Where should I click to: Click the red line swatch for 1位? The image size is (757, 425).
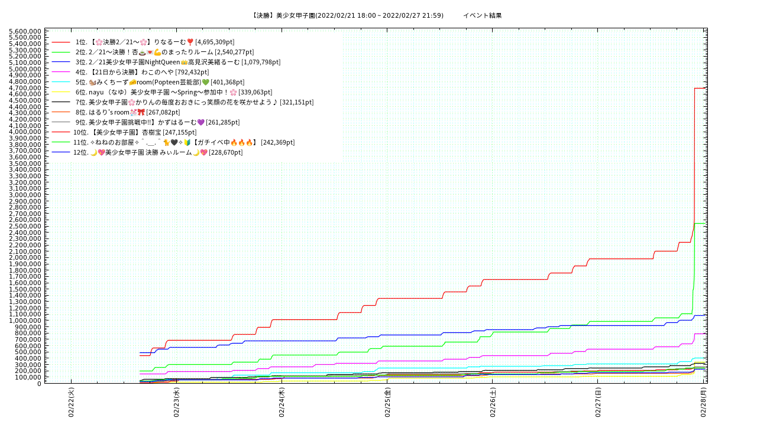tap(61, 42)
